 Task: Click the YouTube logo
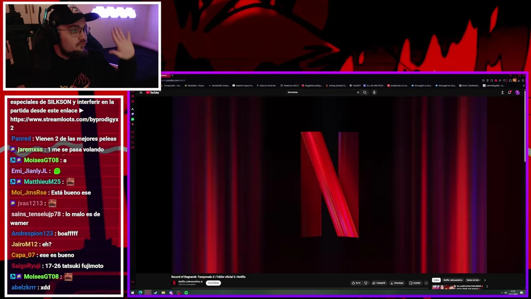[x=153, y=93]
